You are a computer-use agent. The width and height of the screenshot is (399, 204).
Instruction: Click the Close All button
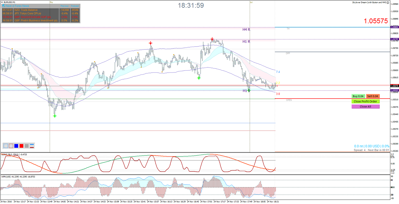click(x=365, y=107)
